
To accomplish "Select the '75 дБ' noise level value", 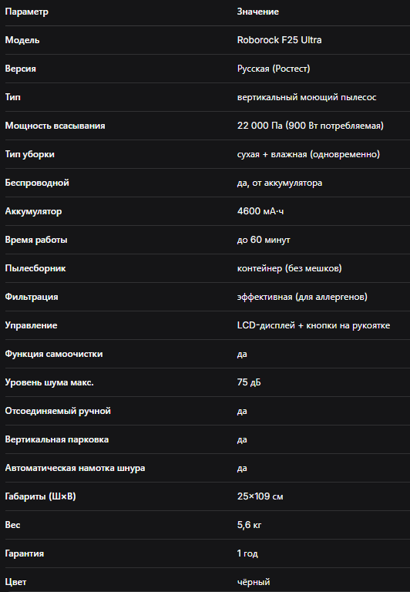I will pyautogui.click(x=249, y=382).
